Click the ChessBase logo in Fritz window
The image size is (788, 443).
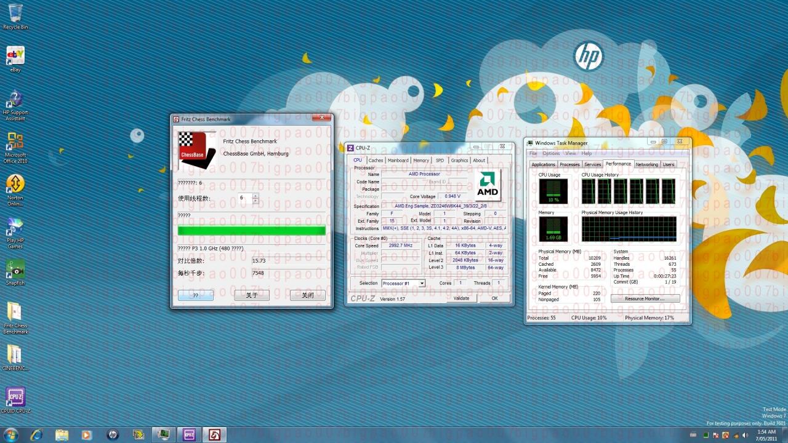pyautogui.click(x=197, y=151)
